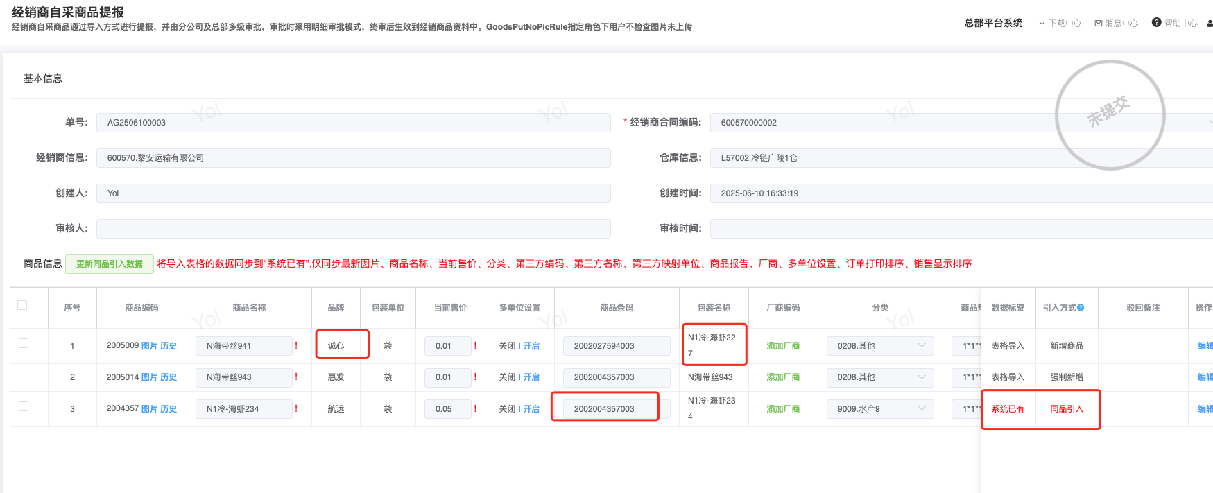Click the download icon beside 下载中心
The width and height of the screenshot is (1213, 493).
pyautogui.click(x=1042, y=24)
